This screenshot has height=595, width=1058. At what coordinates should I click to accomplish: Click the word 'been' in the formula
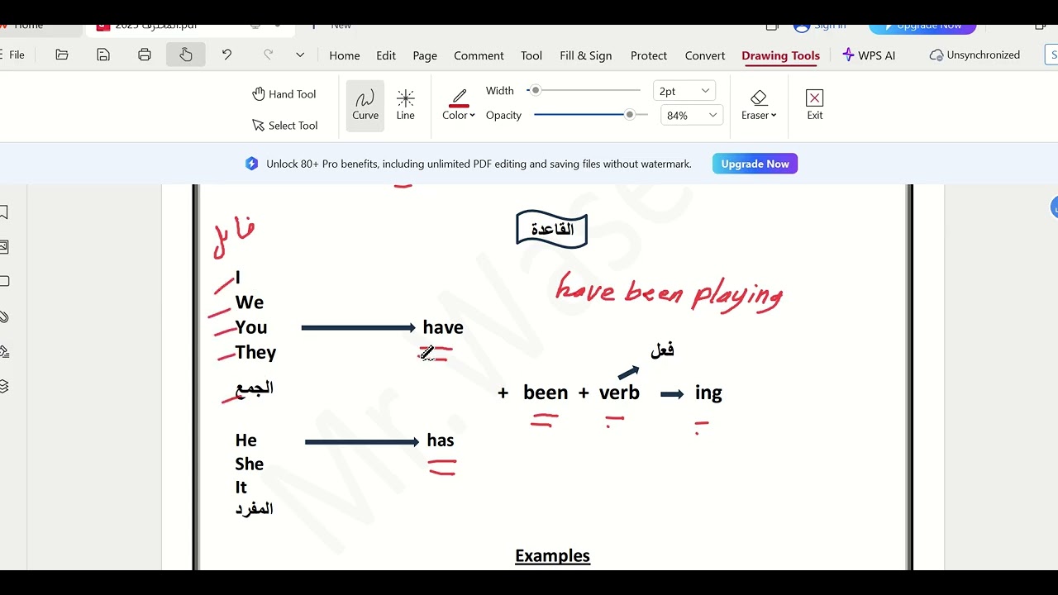point(546,393)
